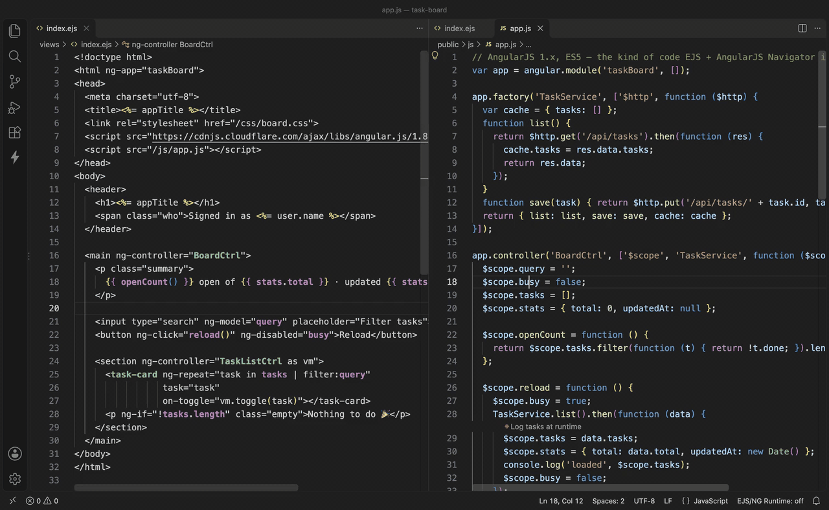Follow the cdnjs.cloudflare.com script URL
829x510 pixels.
pos(290,137)
